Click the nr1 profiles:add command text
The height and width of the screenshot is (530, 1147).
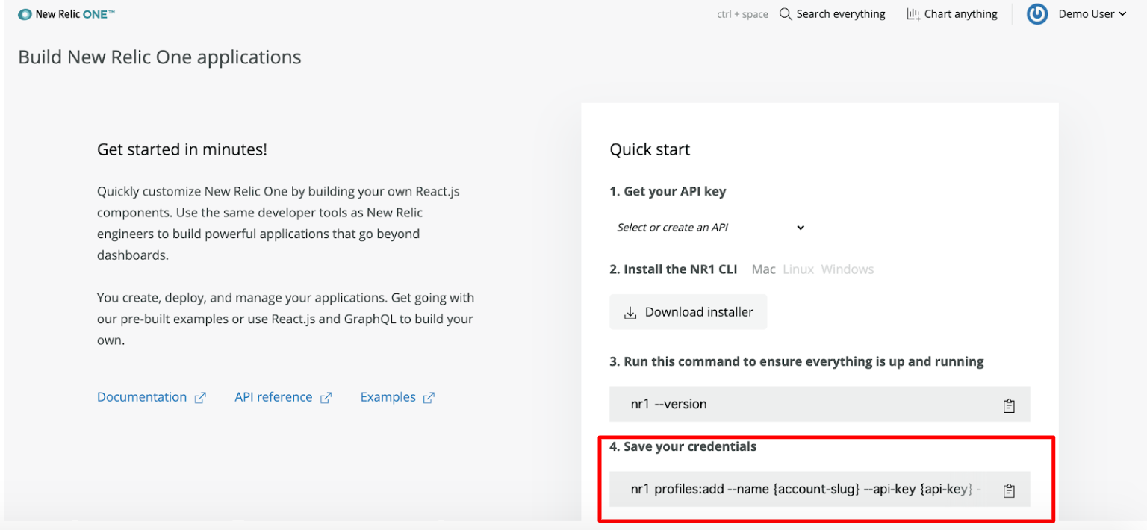805,490
